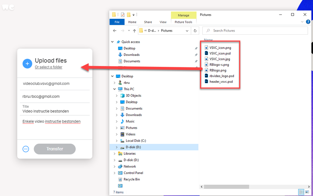
Task: Click Pictures in the address breadcrumb
Action: [x=167, y=30]
